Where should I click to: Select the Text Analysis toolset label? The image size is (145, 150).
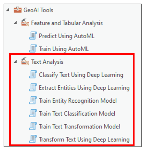[x=47, y=62]
